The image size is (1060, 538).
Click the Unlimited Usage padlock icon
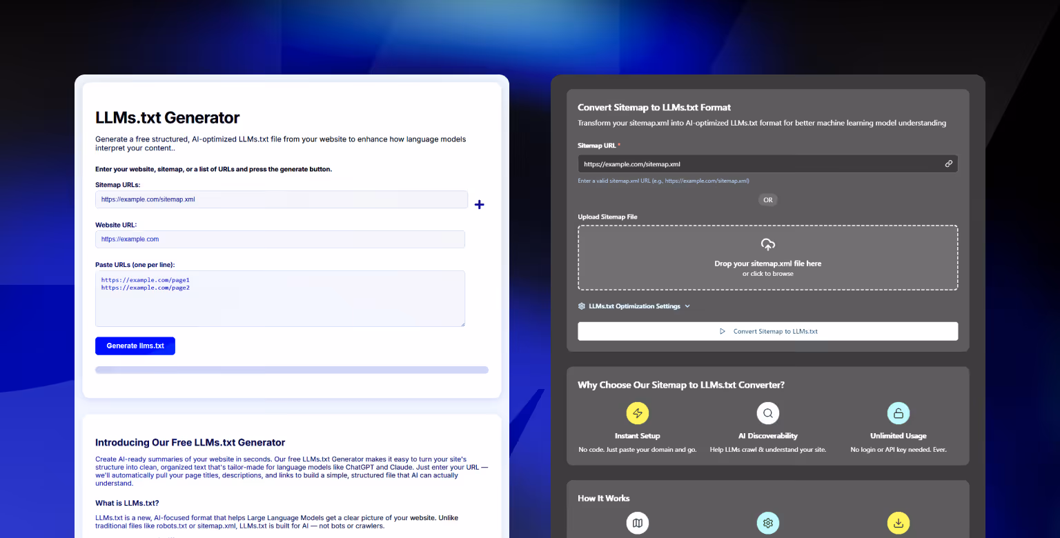[898, 413]
